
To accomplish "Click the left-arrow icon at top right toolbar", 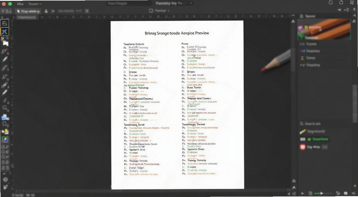I will coord(340,10).
